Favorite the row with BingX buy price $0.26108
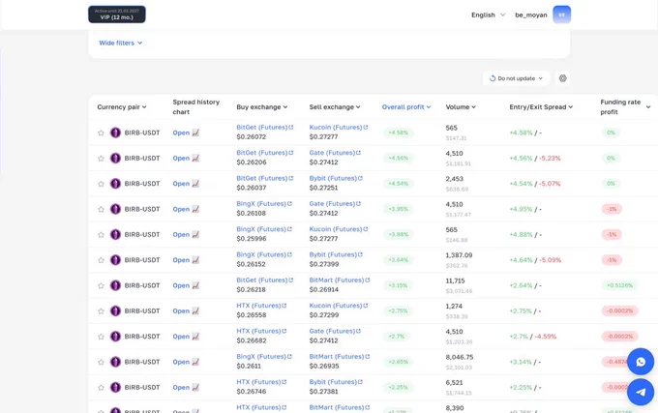 [x=101, y=209]
